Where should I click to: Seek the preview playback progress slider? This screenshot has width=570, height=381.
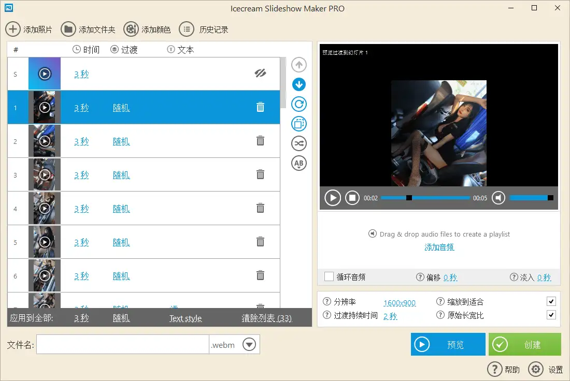(x=425, y=198)
